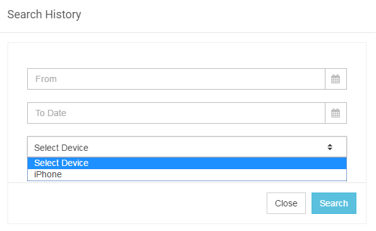Image resolution: width=376 pixels, height=231 pixels.
Task: Dismiss the Search History dialog via Close
Action: pyautogui.click(x=286, y=203)
